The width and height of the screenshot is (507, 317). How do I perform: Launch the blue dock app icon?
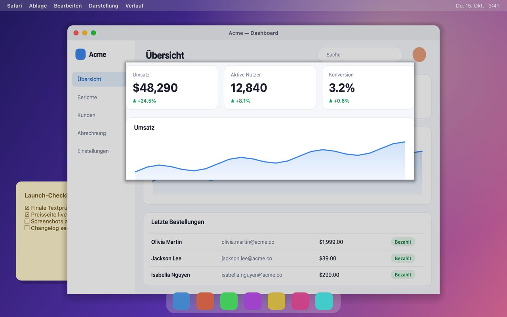pyautogui.click(x=181, y=301)
